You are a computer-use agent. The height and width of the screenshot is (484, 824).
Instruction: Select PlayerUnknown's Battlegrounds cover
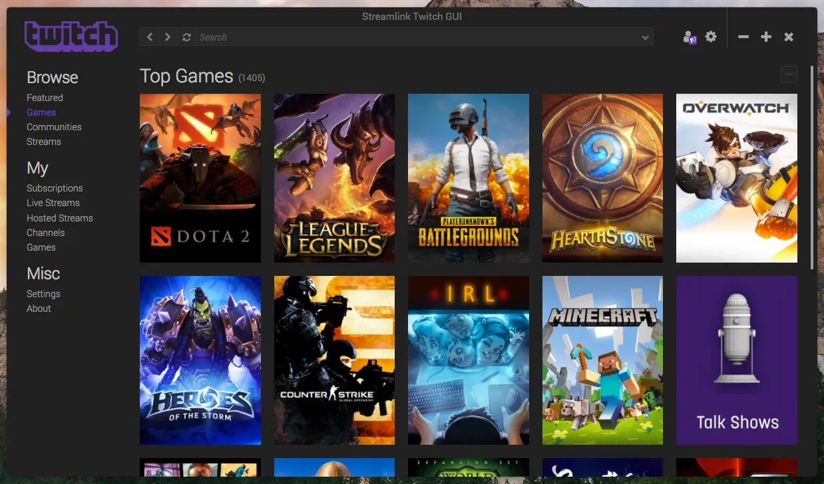469,178
